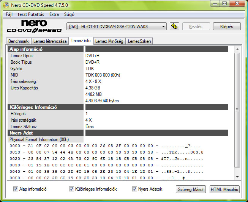Image resolution: width=248 pixels, height=202 pixels.
Task: Click the hex data row starting with 0040
Action: pyautogui.click(x=106, y=172)
